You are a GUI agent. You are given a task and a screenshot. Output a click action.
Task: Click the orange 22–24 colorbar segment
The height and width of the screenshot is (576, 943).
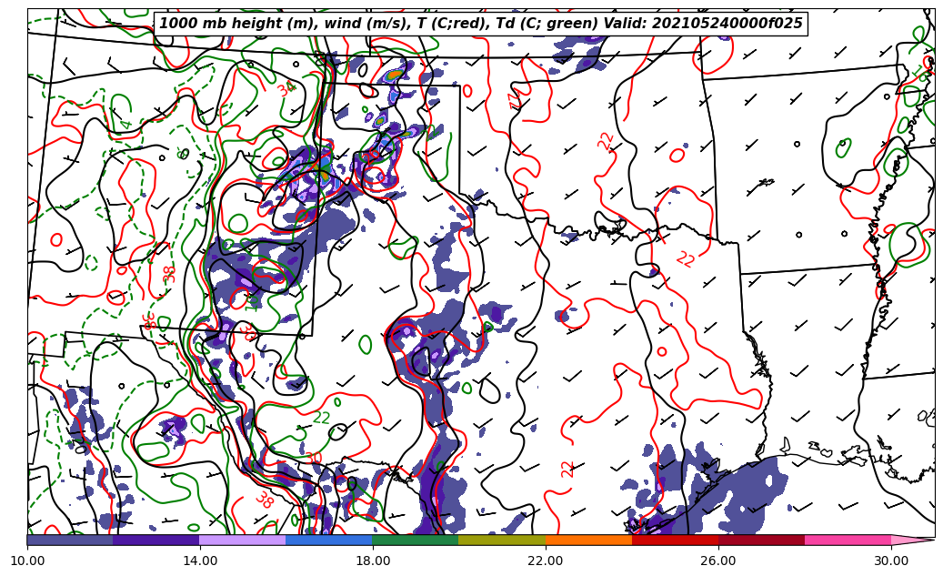(588, 540)
